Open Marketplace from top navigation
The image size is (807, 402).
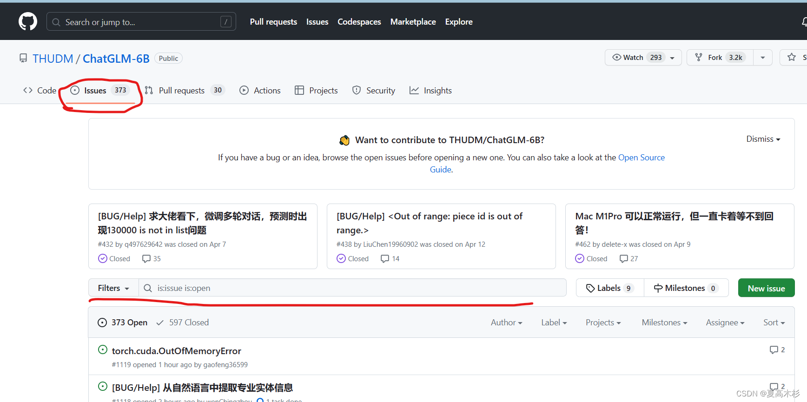click(x=413, y=21)
